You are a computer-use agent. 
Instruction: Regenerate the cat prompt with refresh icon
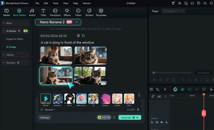click(x=83, y=36)
